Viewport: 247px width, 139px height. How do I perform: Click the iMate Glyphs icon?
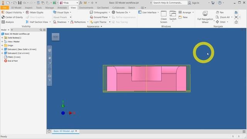coord(27,12)
